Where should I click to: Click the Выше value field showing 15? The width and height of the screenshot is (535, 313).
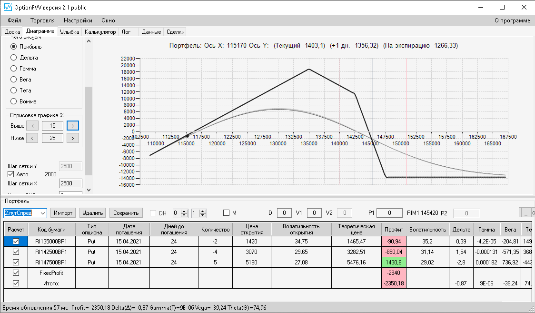point(52,126)
